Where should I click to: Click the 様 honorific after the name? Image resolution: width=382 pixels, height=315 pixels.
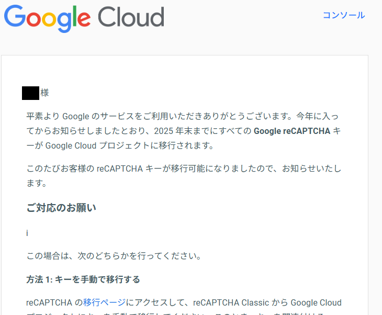[44, 93]
